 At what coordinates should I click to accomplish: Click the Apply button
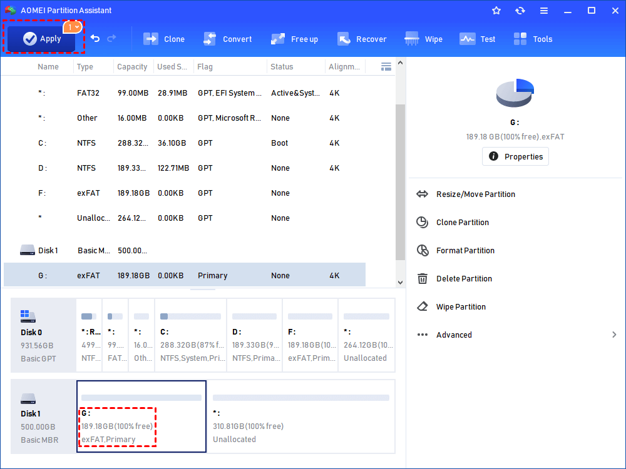point(41,39)
